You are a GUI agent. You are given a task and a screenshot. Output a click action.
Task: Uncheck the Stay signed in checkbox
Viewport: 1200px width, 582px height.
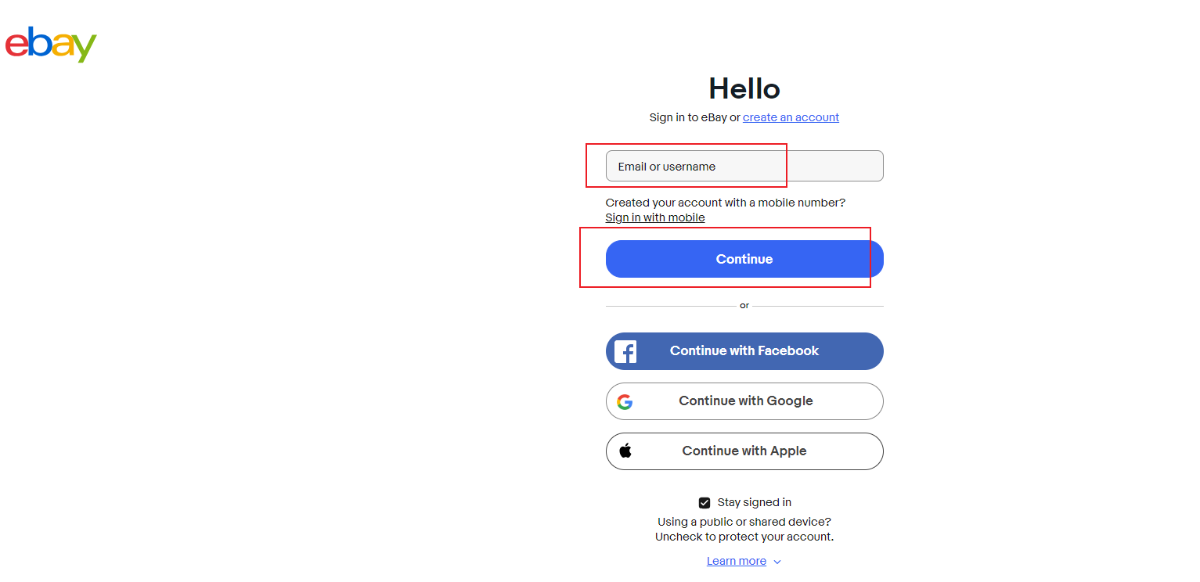pyautogui.click(x=705, y=503)
